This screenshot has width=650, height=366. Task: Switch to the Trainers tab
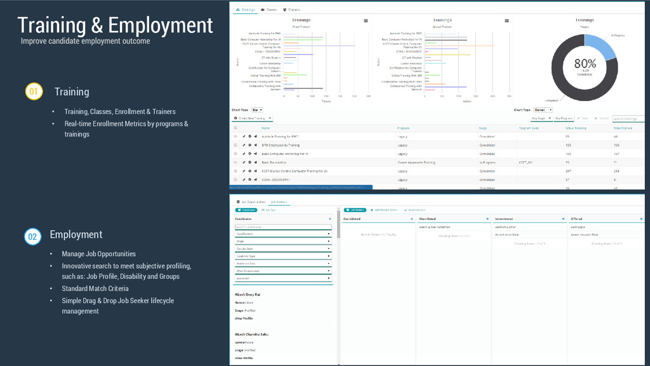291,10
